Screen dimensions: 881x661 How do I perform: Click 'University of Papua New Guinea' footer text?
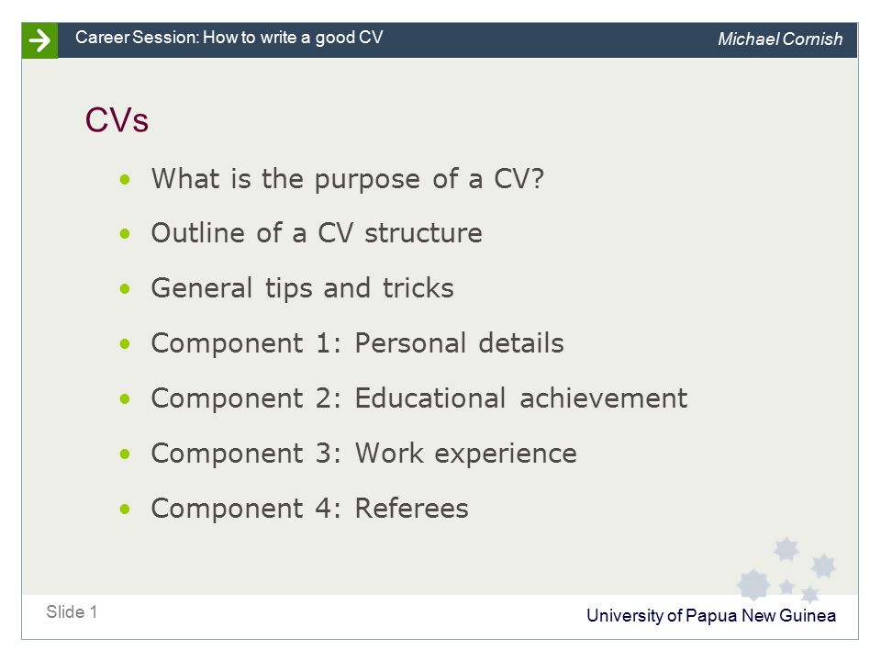(x=711, y=615)
